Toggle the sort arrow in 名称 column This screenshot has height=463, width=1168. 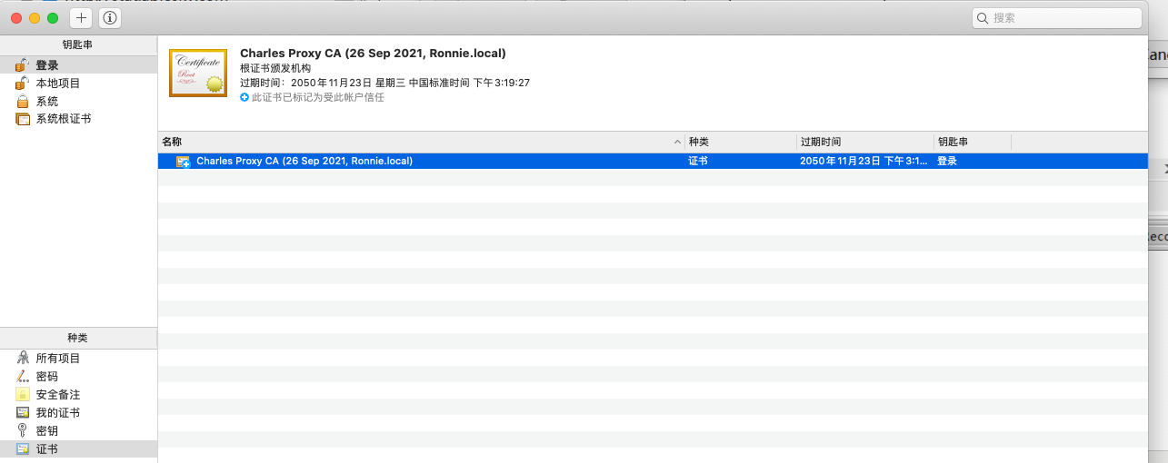pos(678,143)
